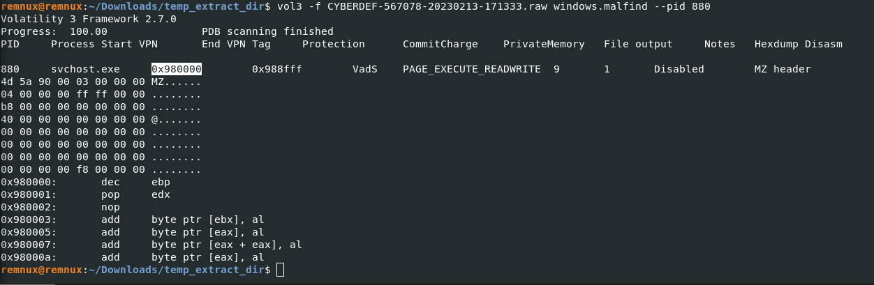Click the Hexdump Disasm column header
874x285 pixels.
(799, 44)
